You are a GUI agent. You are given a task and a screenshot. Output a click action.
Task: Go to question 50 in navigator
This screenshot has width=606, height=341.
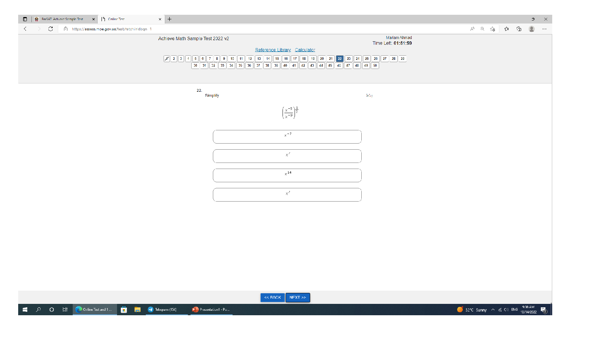click(375, 66)
